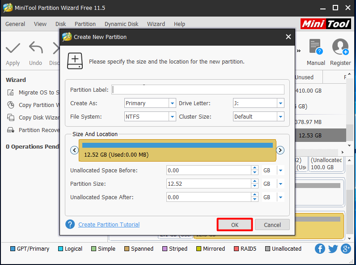
Task: Click Copy Partition Wizard icon
Action: click(x=11, y=105)
